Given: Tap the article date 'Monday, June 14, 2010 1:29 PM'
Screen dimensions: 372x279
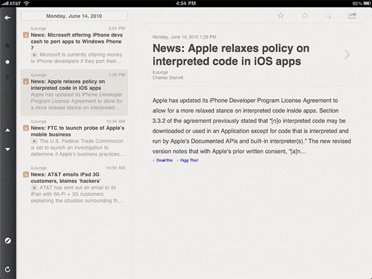Looking at the screenshot, I should tap(184, 37).
